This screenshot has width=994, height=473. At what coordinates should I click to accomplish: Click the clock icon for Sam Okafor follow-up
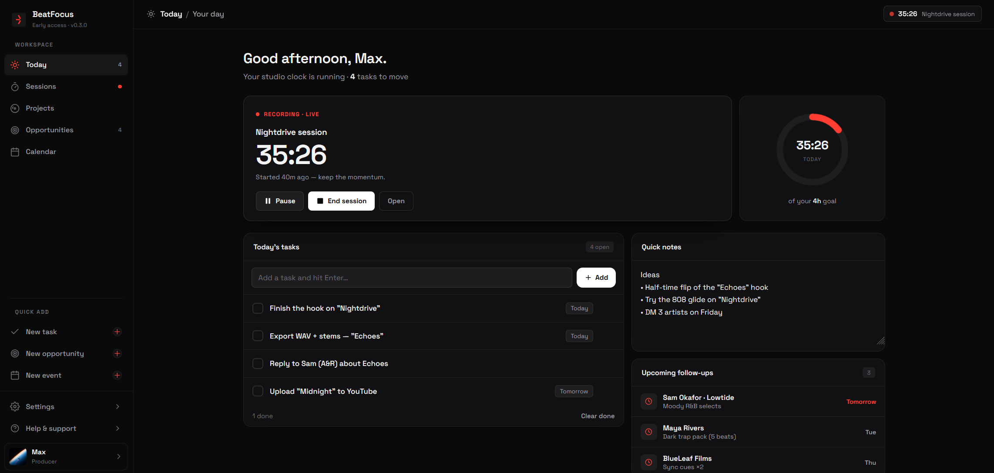pyautogui.click(x=648, y=401)
